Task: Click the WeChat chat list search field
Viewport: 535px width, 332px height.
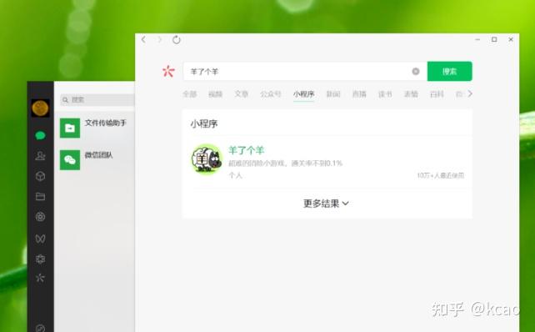Action: point(97,100)
